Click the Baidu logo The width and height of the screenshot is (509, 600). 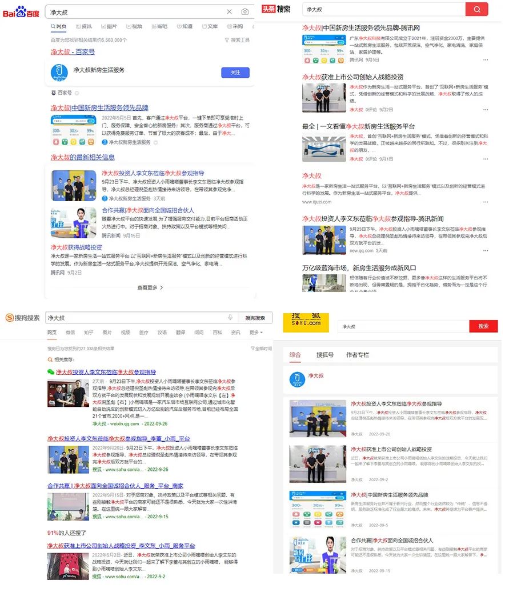click(x=21, y=12)
